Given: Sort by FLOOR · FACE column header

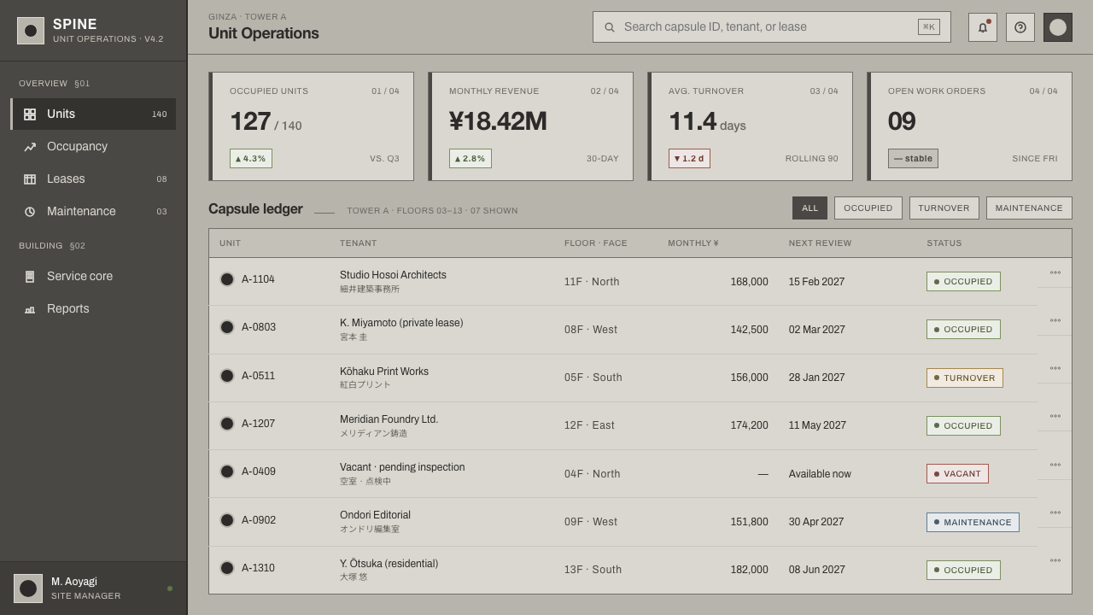Looking at the screenshot, I should pos(596,243).
